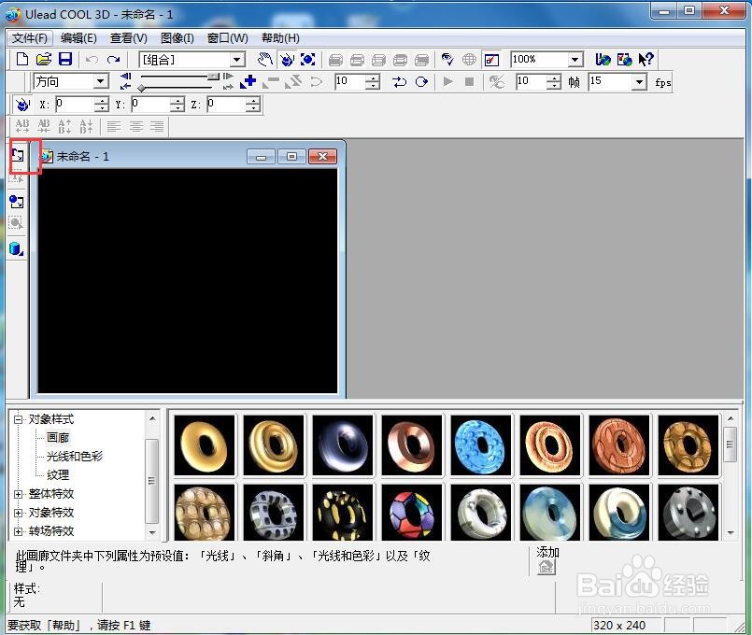The image size is (752, 635).
Task: Redo the last undone action
Action: tap(114, 60)
